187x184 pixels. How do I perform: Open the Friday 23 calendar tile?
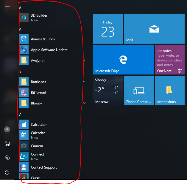point(108,29)
